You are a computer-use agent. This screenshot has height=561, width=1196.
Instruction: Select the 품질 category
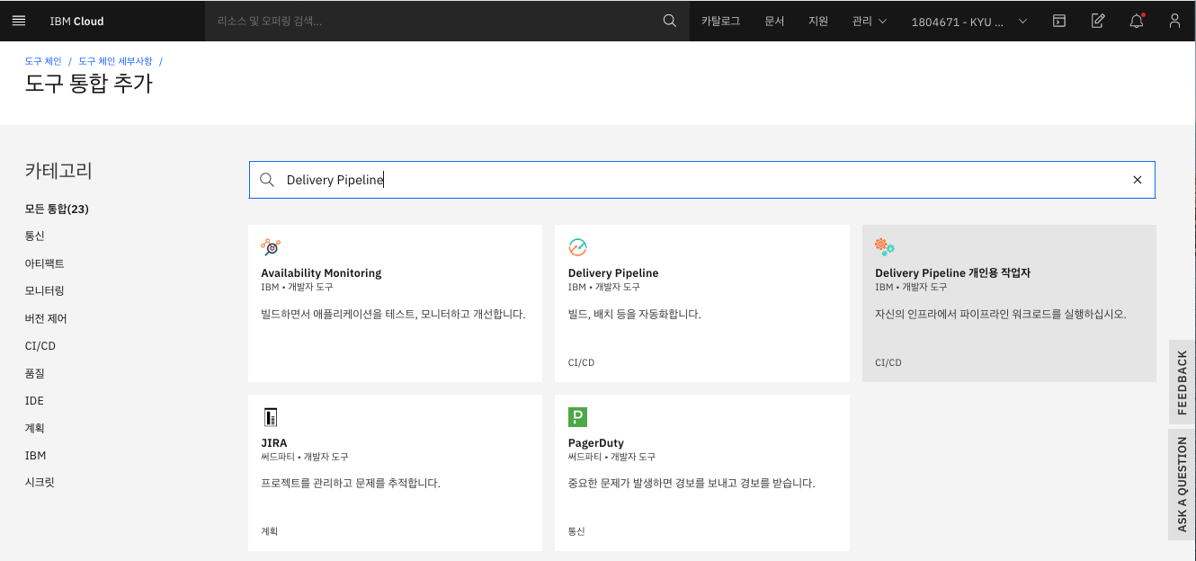(x=34, y=373)
